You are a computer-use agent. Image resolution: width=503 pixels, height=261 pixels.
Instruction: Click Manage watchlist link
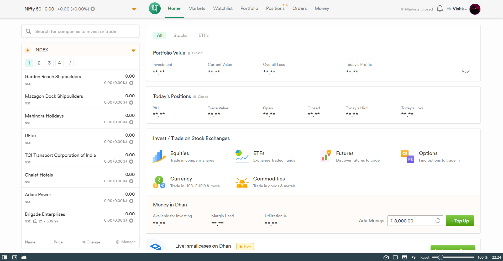click(x=126, y=242)
